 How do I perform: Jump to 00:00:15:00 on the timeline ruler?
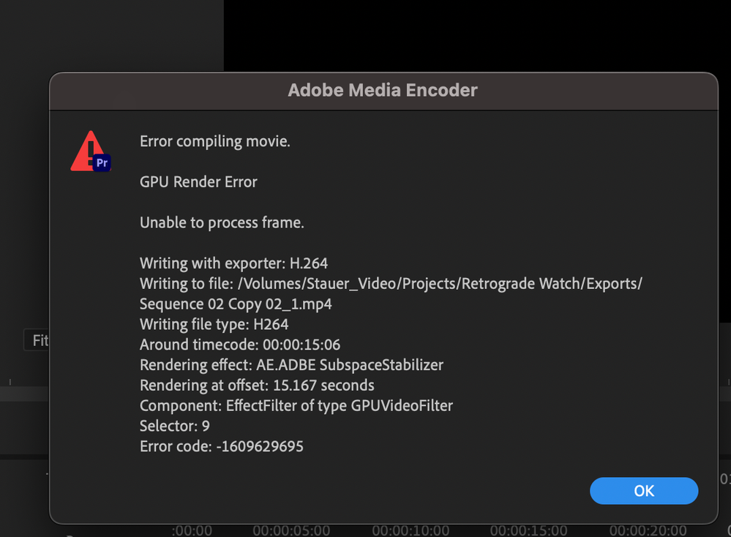click(528, 530)
